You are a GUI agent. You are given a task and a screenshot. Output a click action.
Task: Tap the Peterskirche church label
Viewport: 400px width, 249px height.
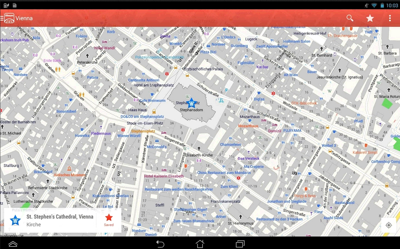coord(87,62)
